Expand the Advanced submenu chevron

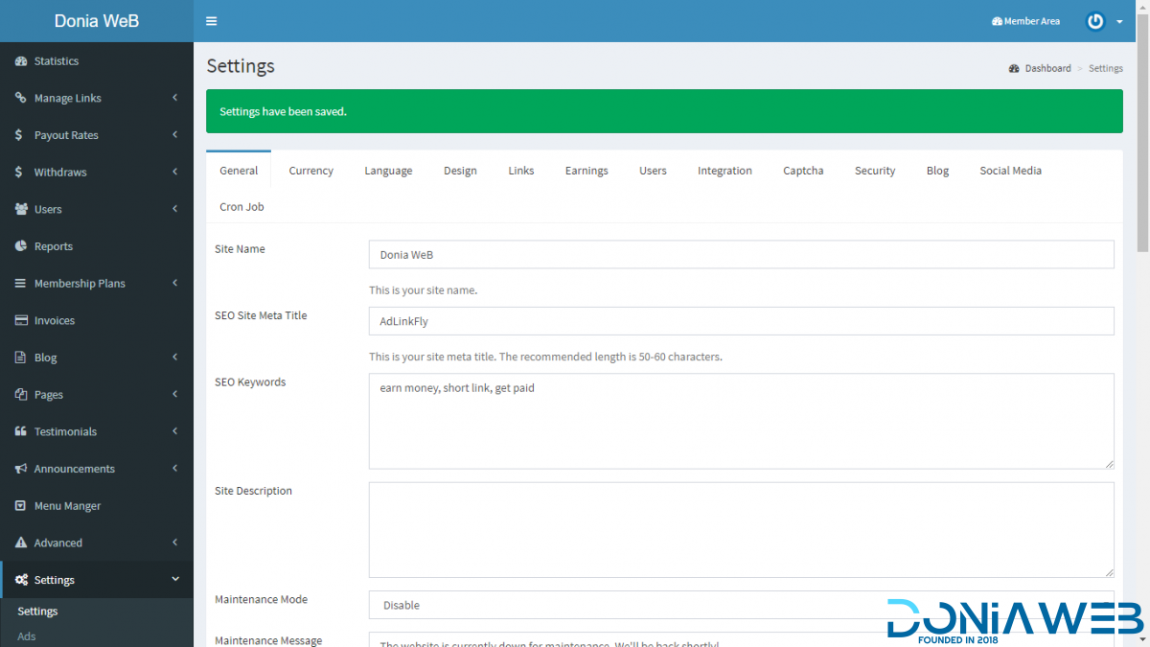tap(175, 543)
